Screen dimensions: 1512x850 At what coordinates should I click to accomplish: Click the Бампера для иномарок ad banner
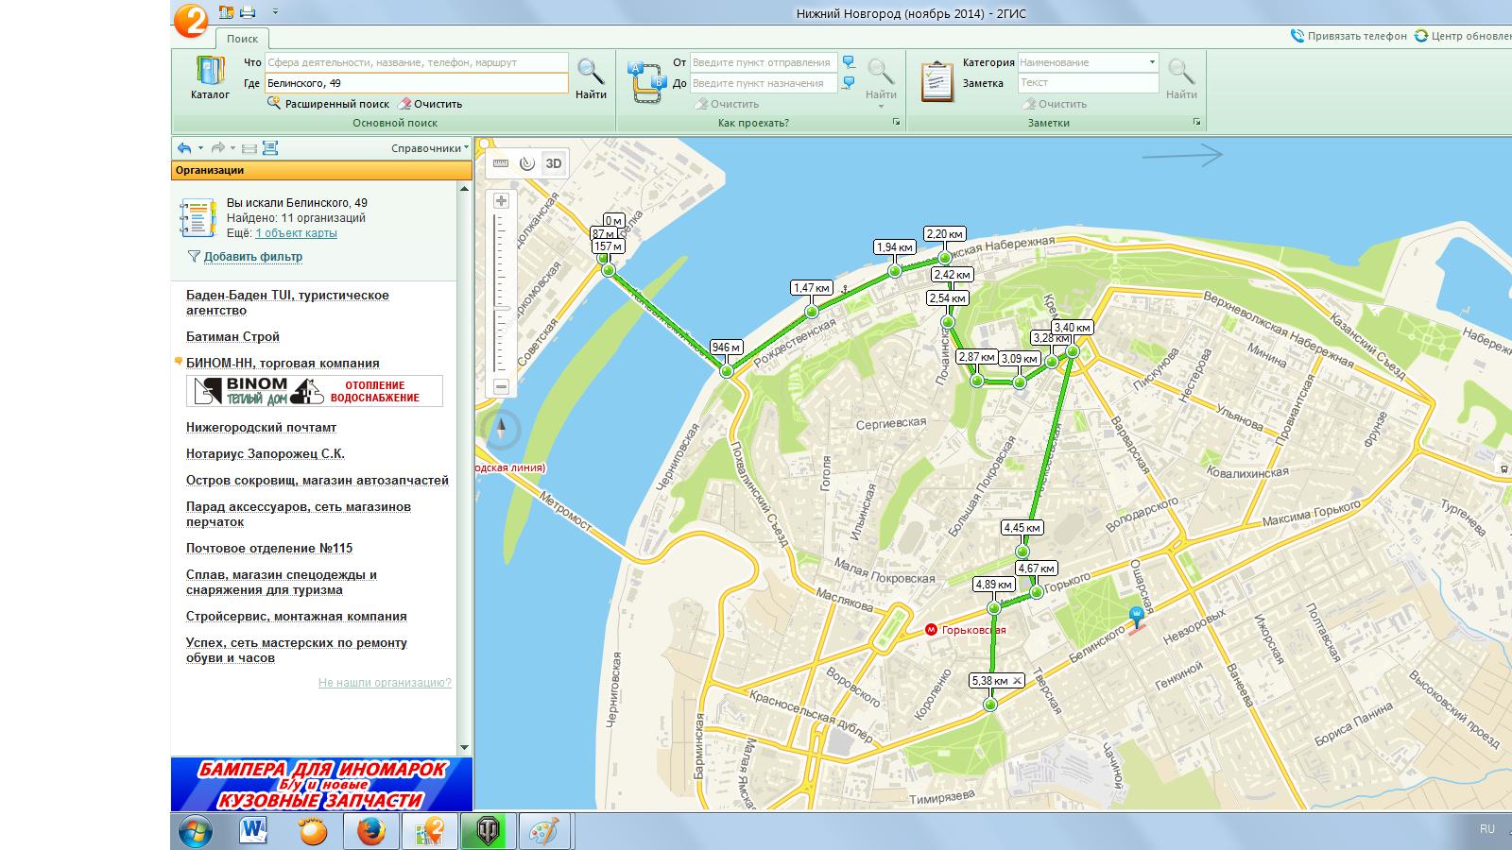321,784
